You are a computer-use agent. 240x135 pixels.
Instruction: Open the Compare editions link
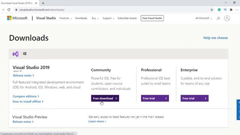point(26,96)
